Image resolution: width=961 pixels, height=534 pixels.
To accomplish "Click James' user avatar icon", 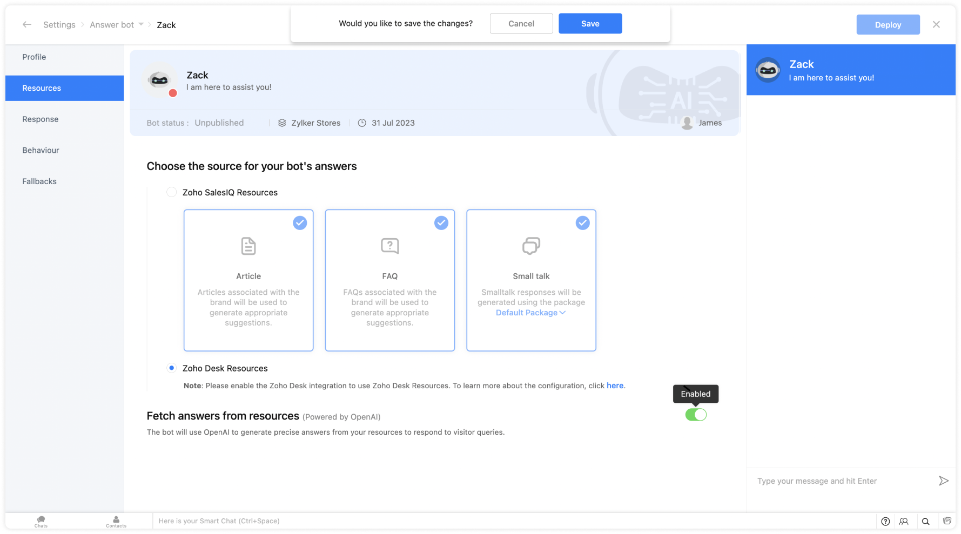I will (687, 123).
